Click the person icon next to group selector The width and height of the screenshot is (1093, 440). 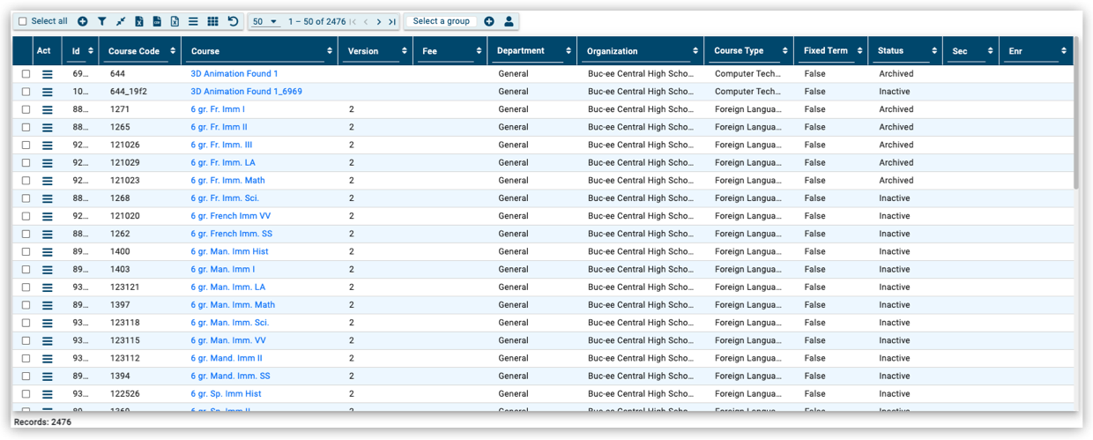(x=509, y=21)
